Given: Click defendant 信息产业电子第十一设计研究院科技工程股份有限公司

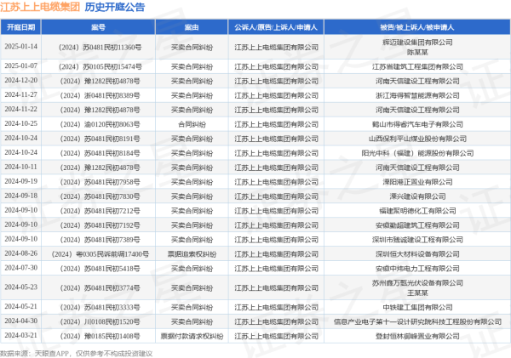Looking at the screenshot, I should point(417,322).
